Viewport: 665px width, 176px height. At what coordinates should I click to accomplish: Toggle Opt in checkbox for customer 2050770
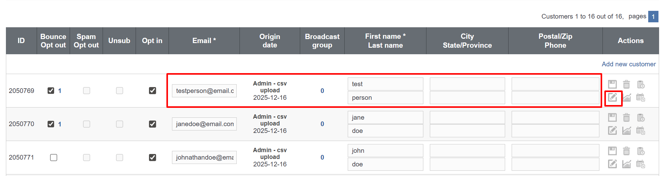tap(152, 124)
